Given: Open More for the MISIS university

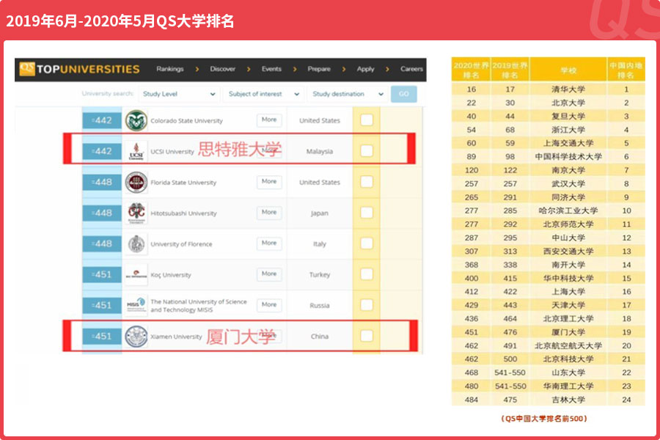Looking at the screenshot, I should (x=269, y=304).
